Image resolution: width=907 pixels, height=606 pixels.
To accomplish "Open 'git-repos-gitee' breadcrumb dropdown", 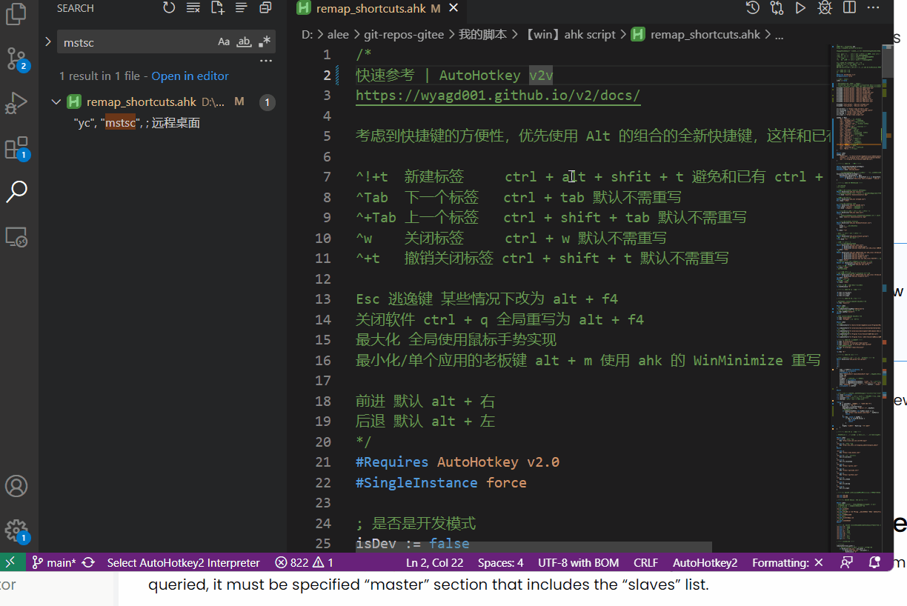I will (x=404, y=34).
